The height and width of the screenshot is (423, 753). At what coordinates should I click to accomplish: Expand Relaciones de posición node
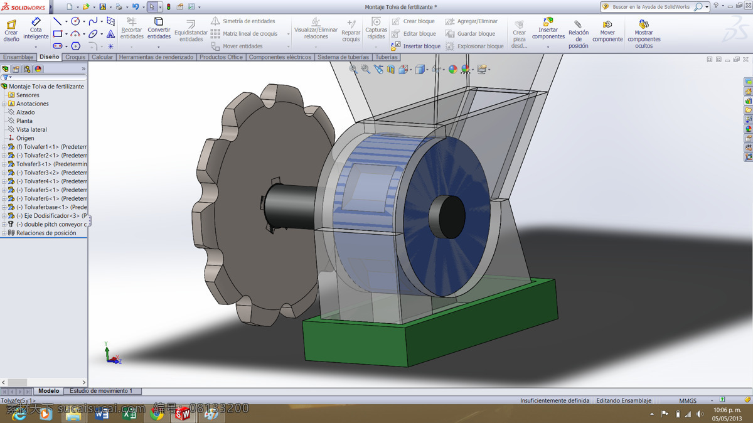[x=4, y=233]
